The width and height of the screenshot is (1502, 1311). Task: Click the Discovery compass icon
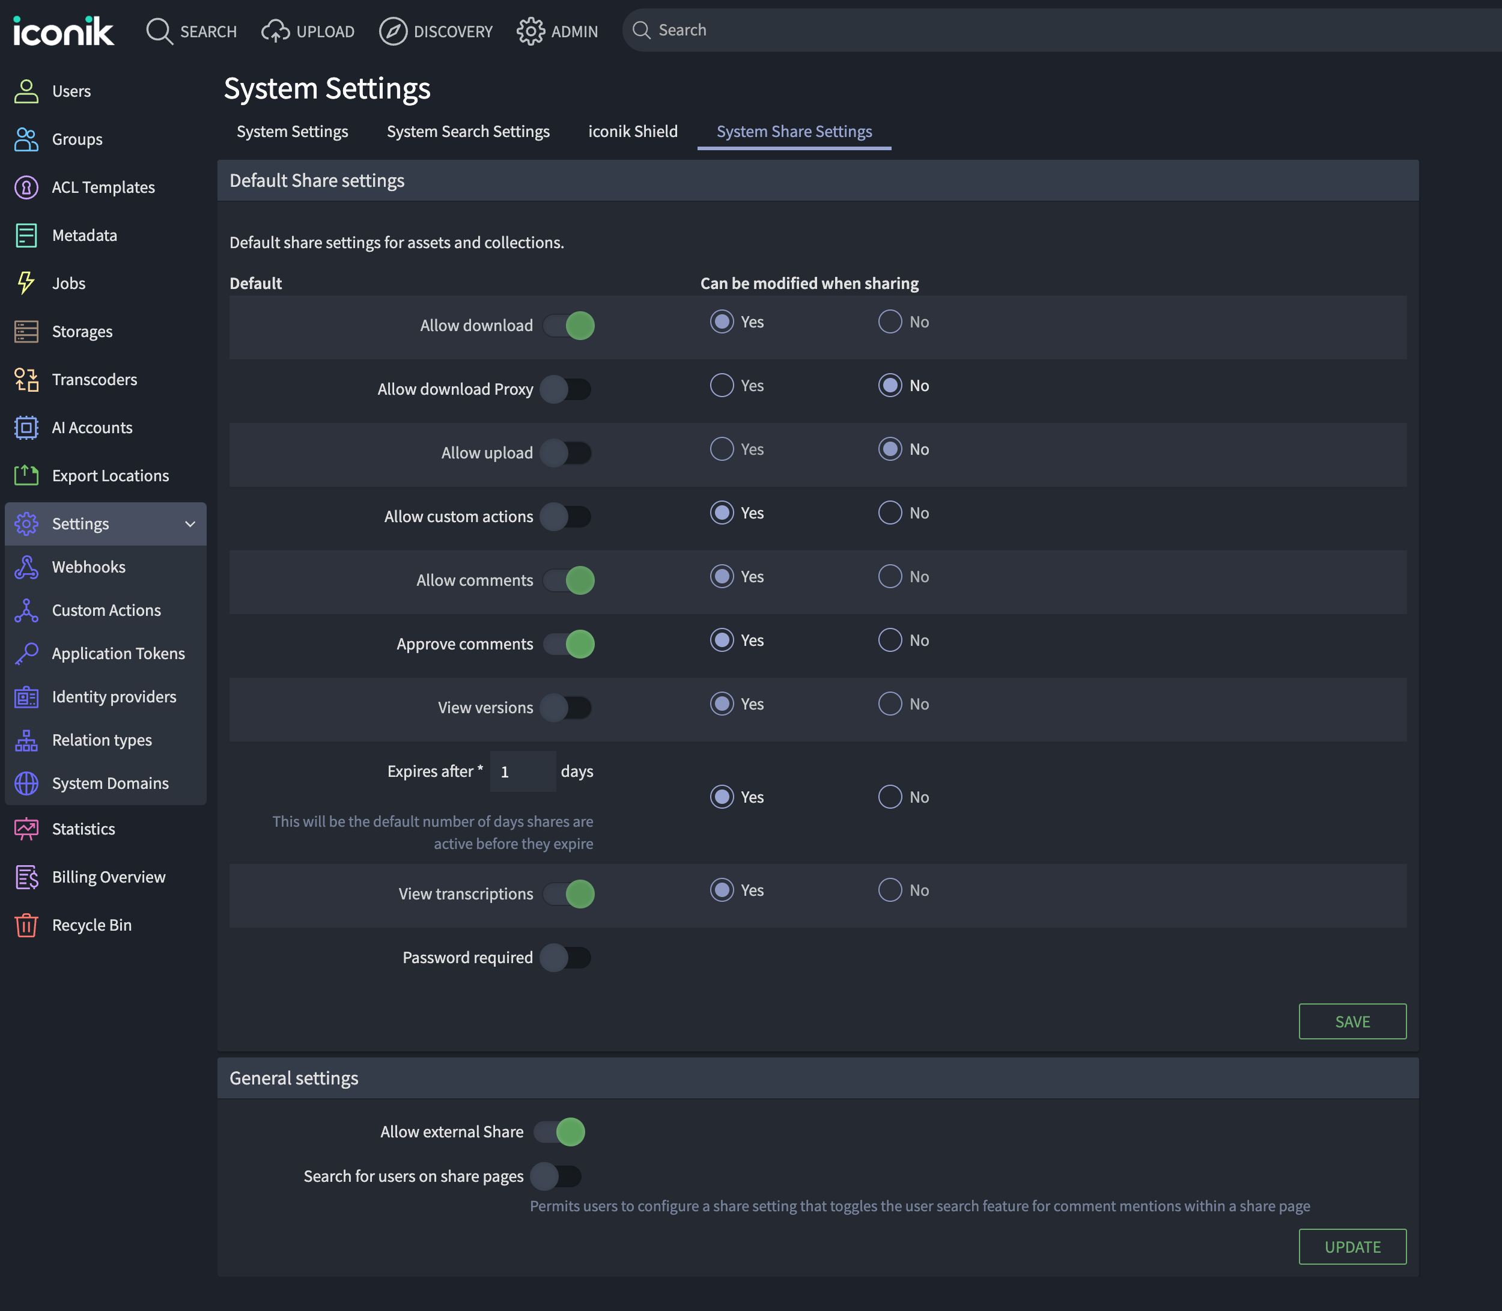(393, 31)
